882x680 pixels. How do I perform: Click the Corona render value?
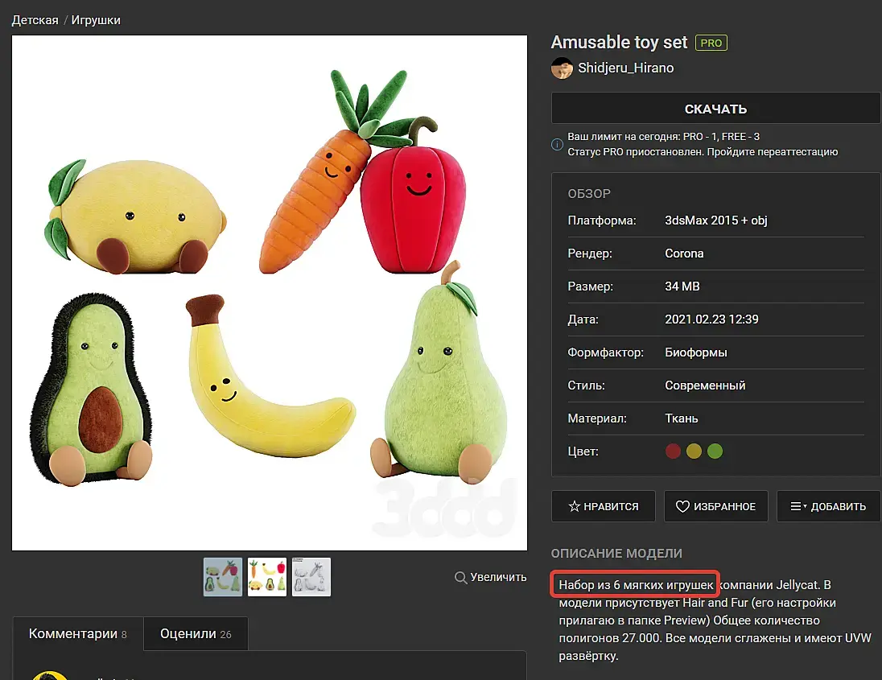coord(684,253)
